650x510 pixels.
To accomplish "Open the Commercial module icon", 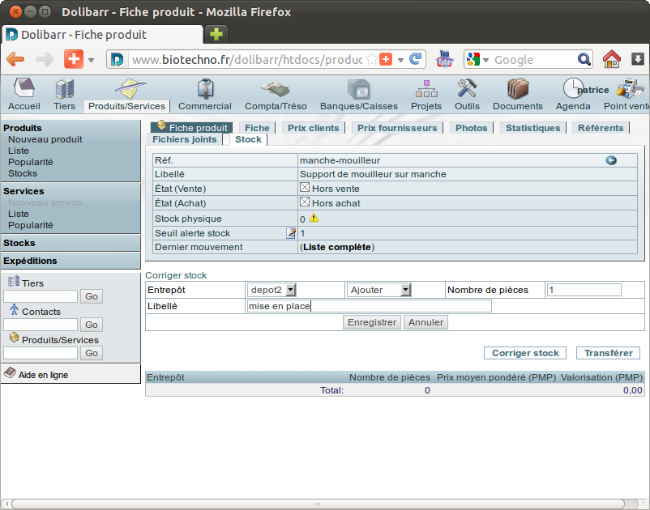I will tap(205, 88).
